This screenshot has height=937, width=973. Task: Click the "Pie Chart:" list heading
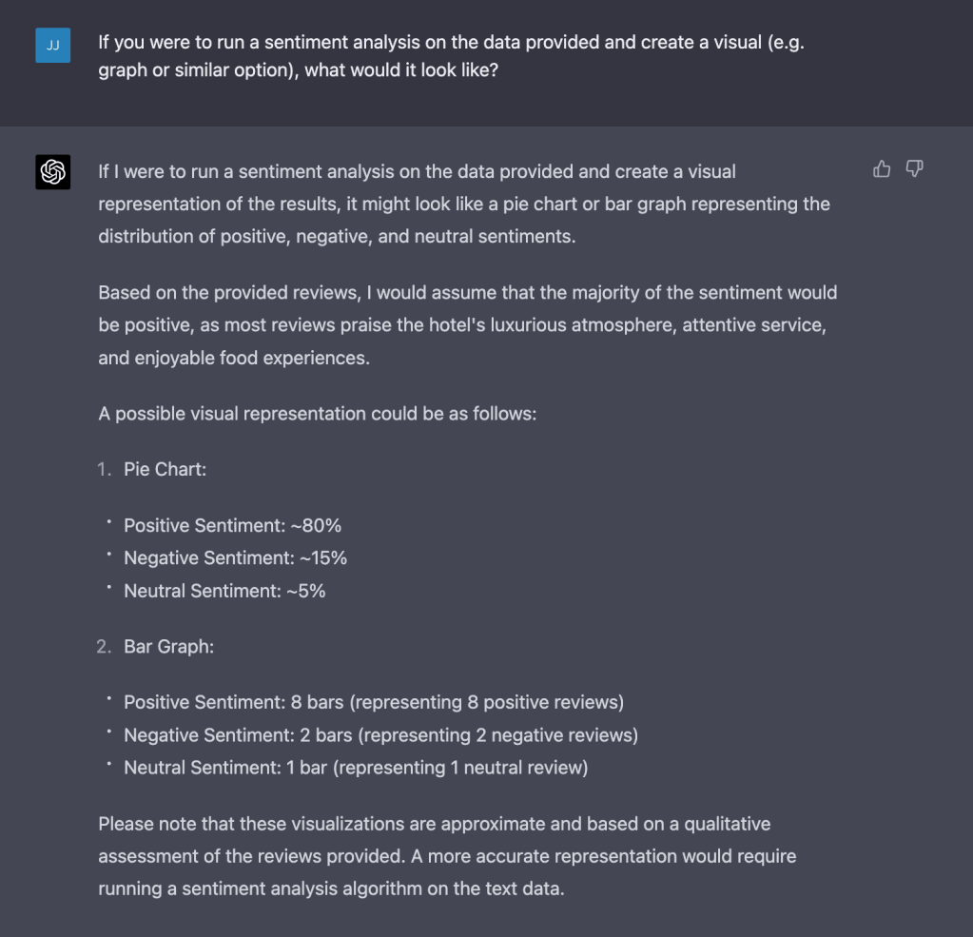point(165,469)
